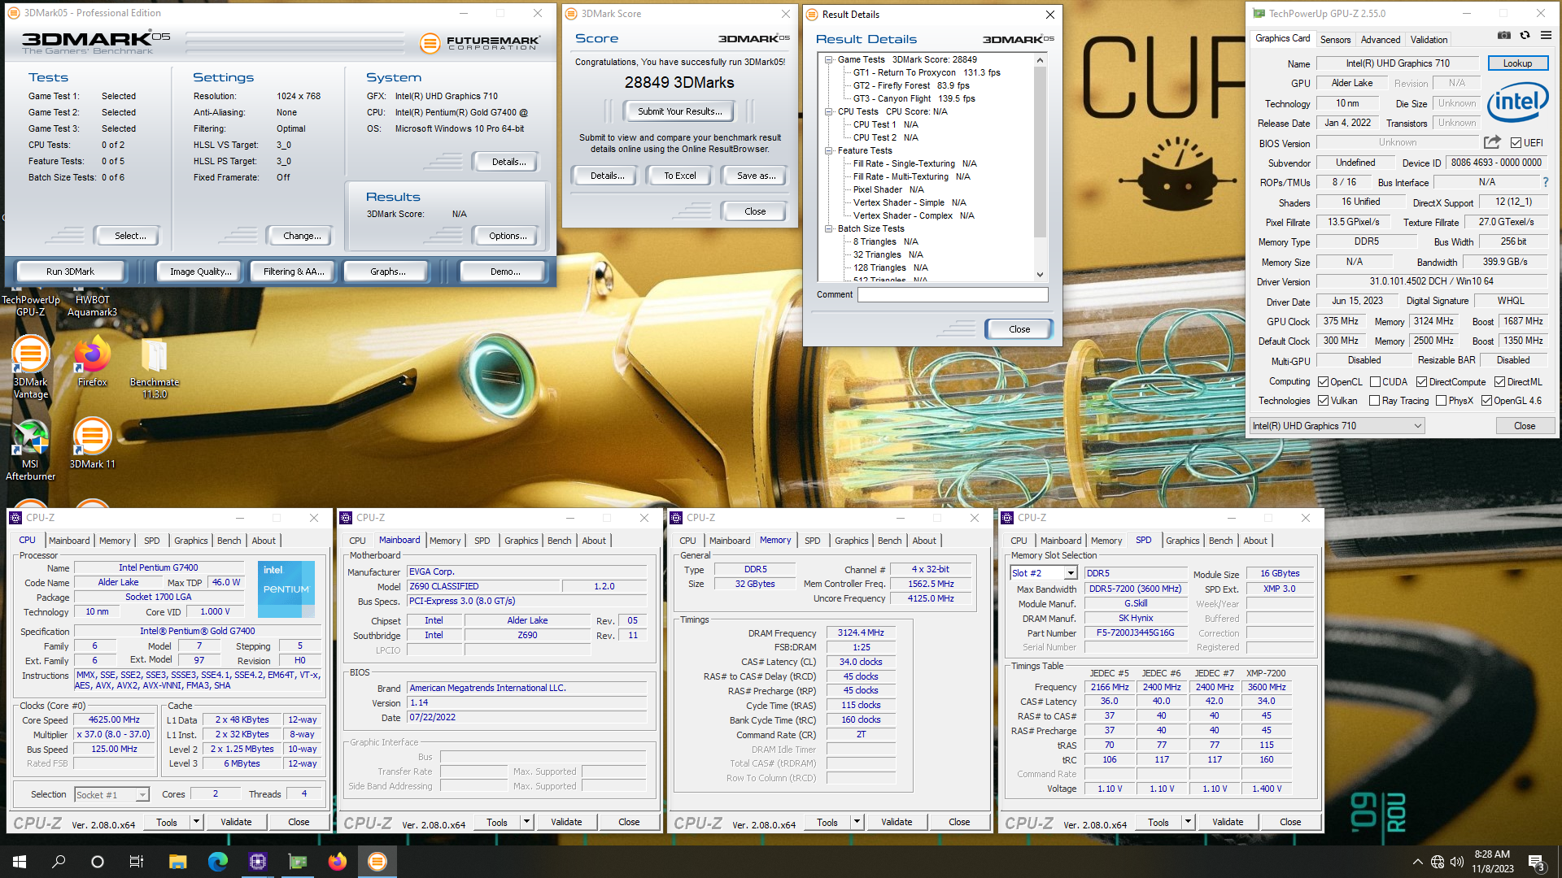Click the BIOS export icon in GPU-Z
The image size is (1562, 878).
click(x=1492, y=142)
